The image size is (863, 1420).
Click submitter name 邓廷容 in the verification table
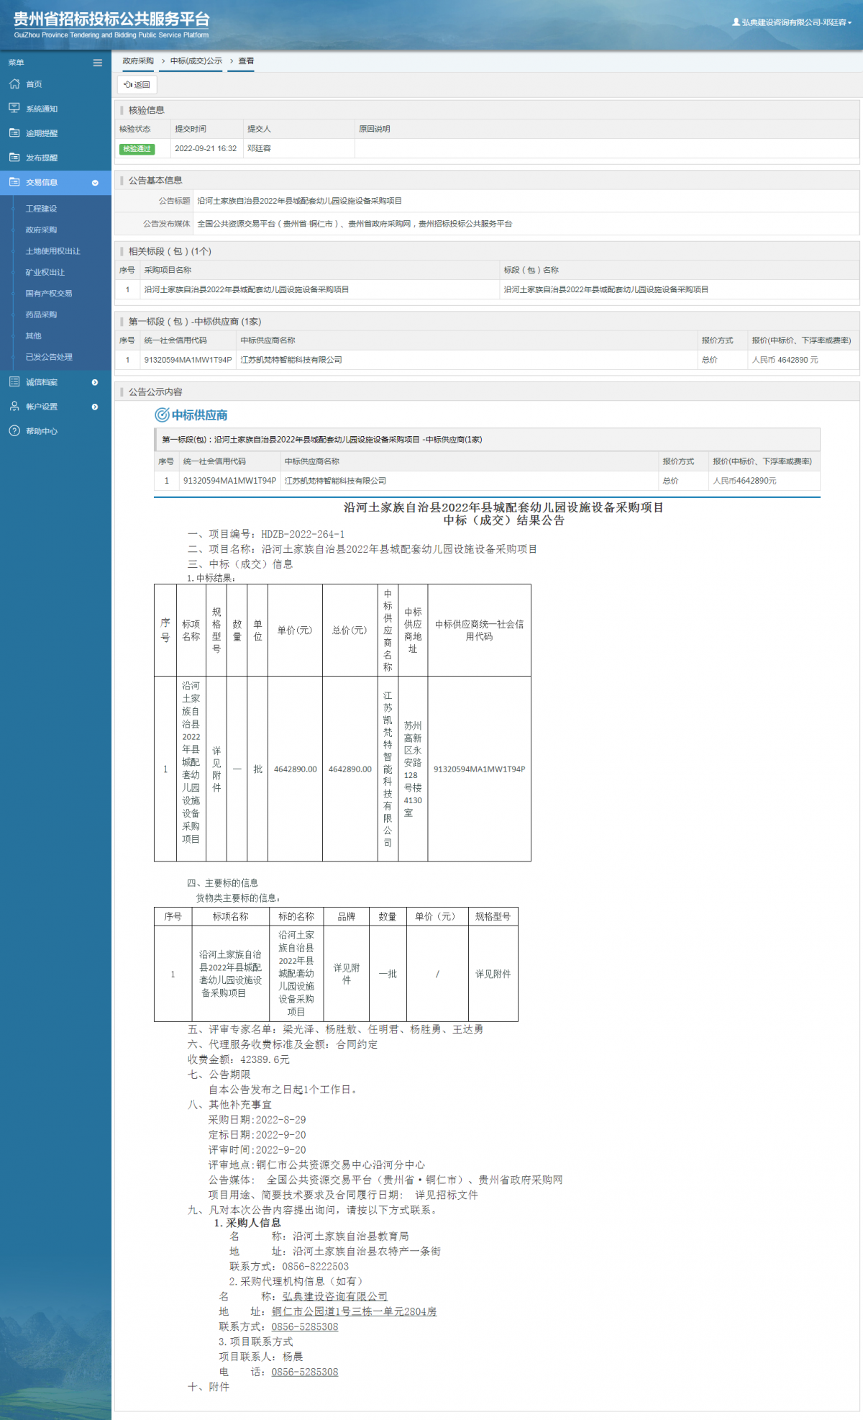(259, 148)
